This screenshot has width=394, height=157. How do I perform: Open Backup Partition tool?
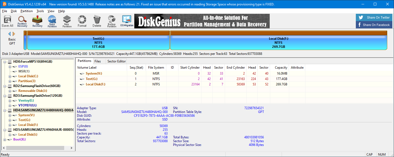(x=112, y=21)
